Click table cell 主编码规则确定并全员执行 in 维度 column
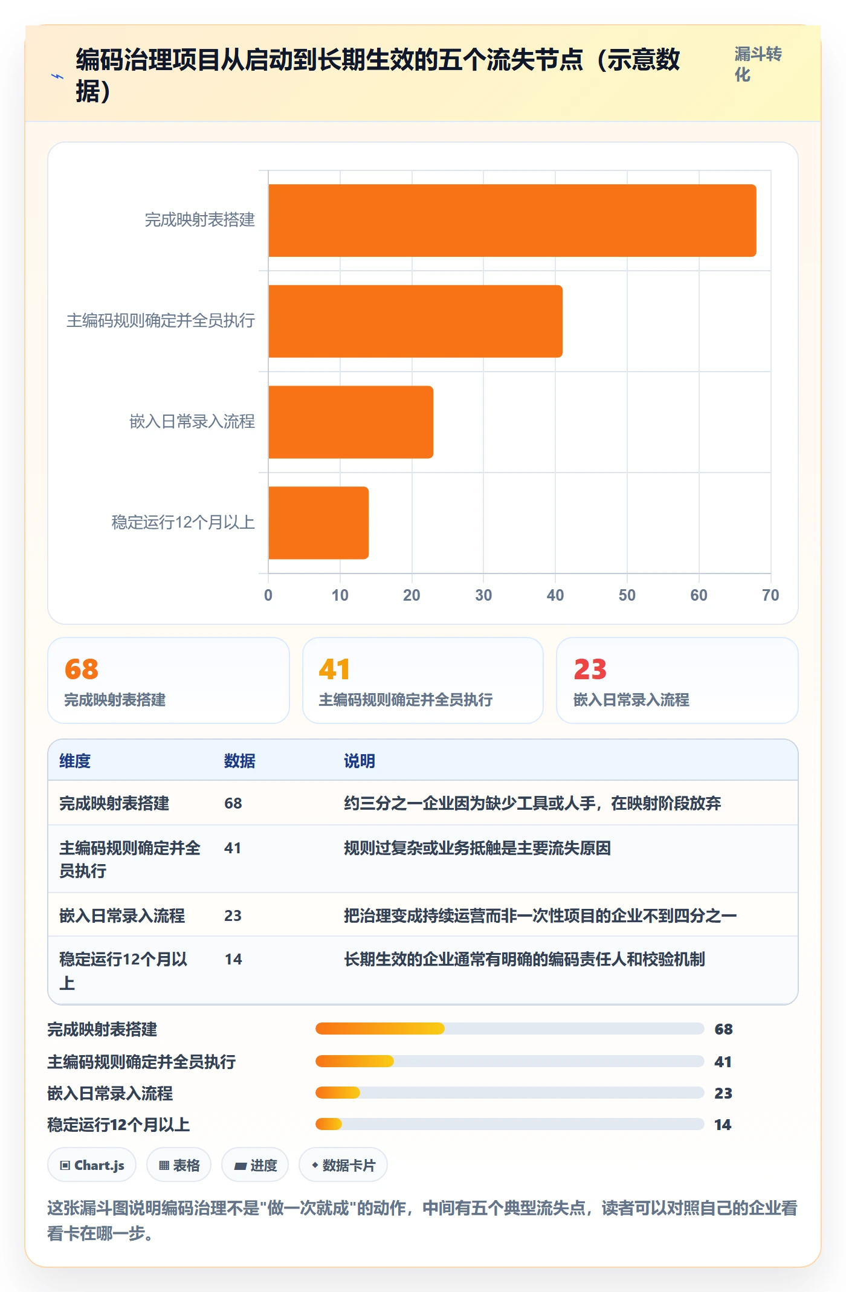 click(130, 859)
